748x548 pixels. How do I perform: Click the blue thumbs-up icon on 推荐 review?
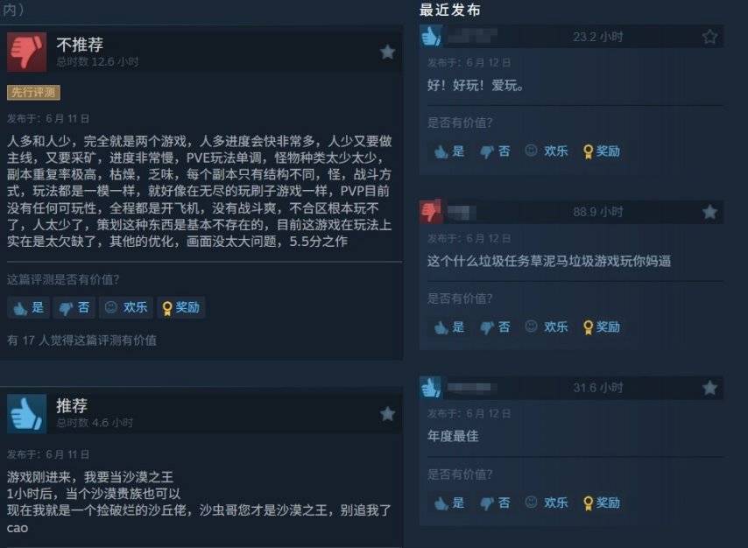[x=26, y=413]
